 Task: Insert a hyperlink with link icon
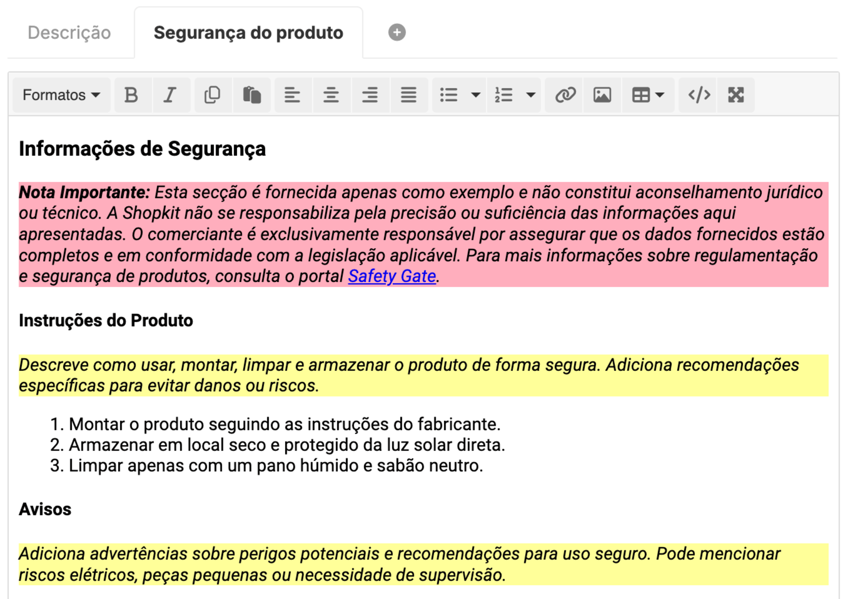[565, 95]
